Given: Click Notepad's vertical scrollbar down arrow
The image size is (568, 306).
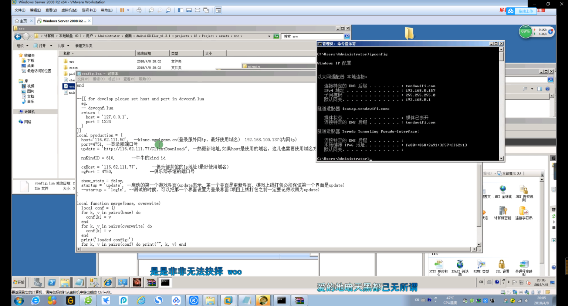Looking at the screenshot, I should click(479, 245).
